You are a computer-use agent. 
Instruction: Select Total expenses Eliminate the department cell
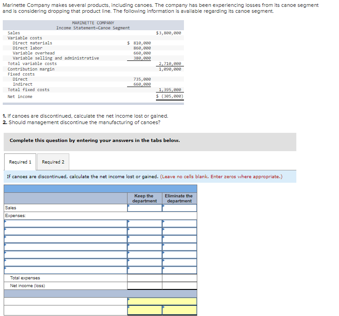179,278
